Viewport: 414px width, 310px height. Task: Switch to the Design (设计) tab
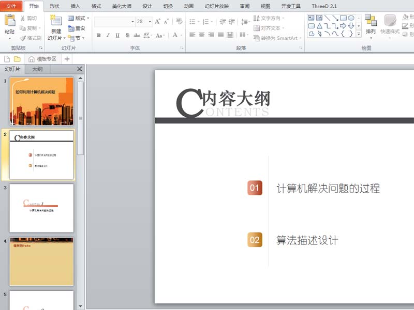(147, 6)
